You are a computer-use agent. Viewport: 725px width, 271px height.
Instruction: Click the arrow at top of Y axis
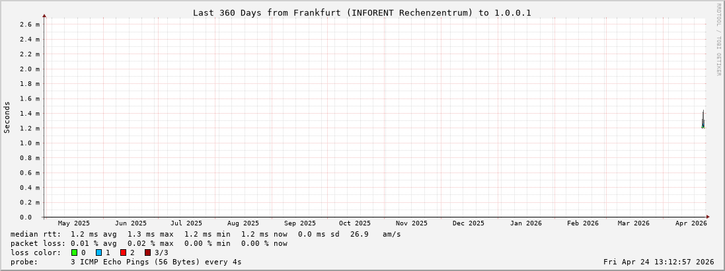point(44,15)
